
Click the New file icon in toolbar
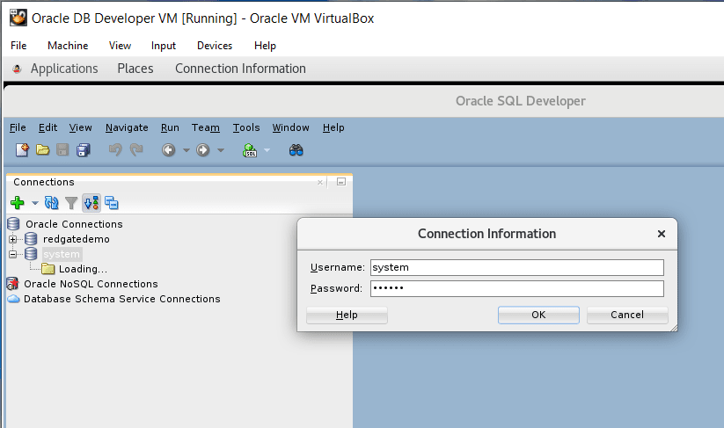coord(22,150)
